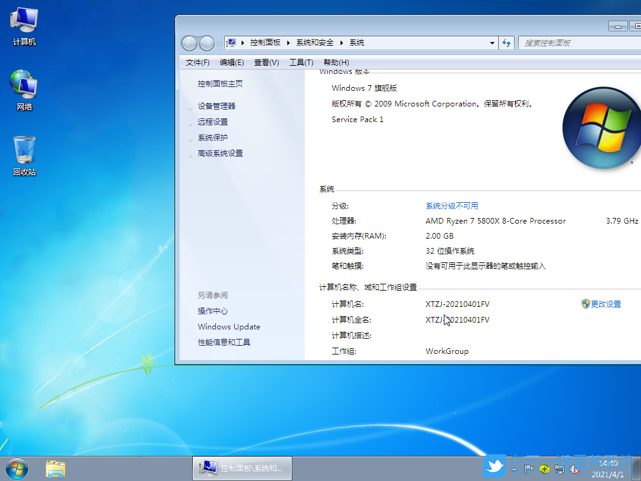Click the green update icon in tray
The width and height of the screenshot is (641, 481).
point(543,468)
